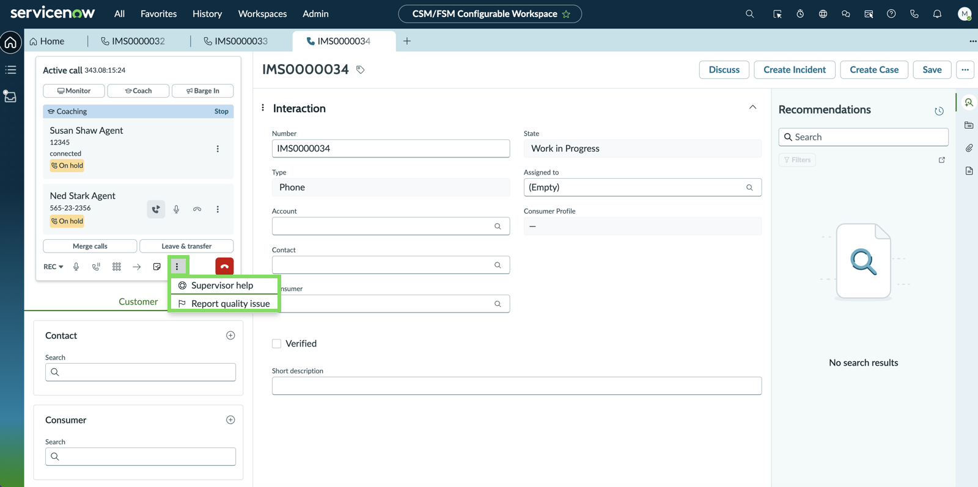Add a new consumer with plus icon
The image size is (978, 487).
click(230, 420)
